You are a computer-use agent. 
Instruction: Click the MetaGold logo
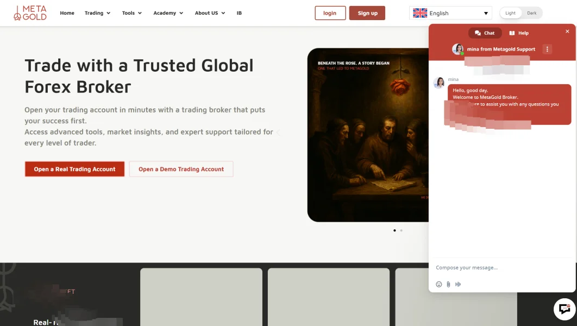point(30,13)
